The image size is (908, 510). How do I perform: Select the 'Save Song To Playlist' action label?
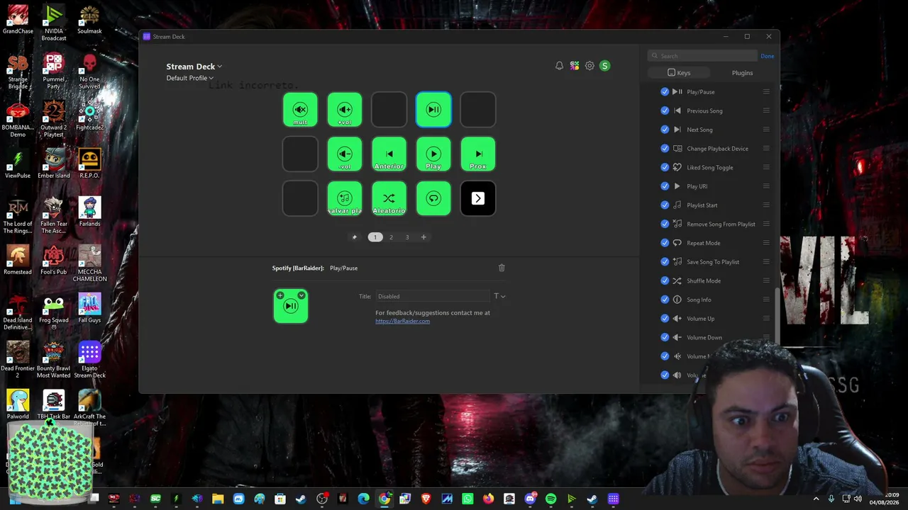click(x=713, y=262)
